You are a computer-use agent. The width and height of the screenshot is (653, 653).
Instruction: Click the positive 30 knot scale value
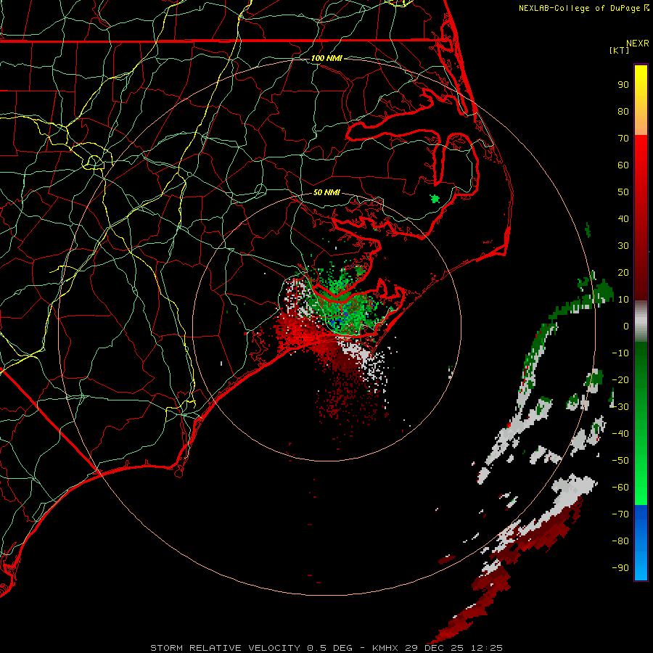click(x=623, y=246)
